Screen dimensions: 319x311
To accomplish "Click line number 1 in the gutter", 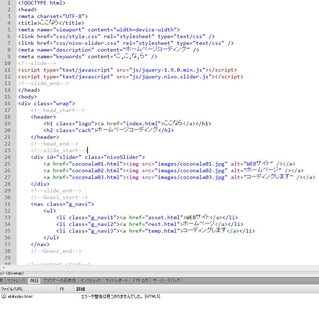I will point(9,3).
